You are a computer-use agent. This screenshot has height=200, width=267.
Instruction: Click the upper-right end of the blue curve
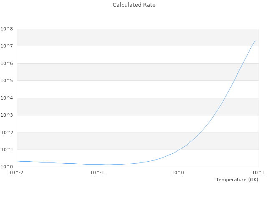point(255,40)
